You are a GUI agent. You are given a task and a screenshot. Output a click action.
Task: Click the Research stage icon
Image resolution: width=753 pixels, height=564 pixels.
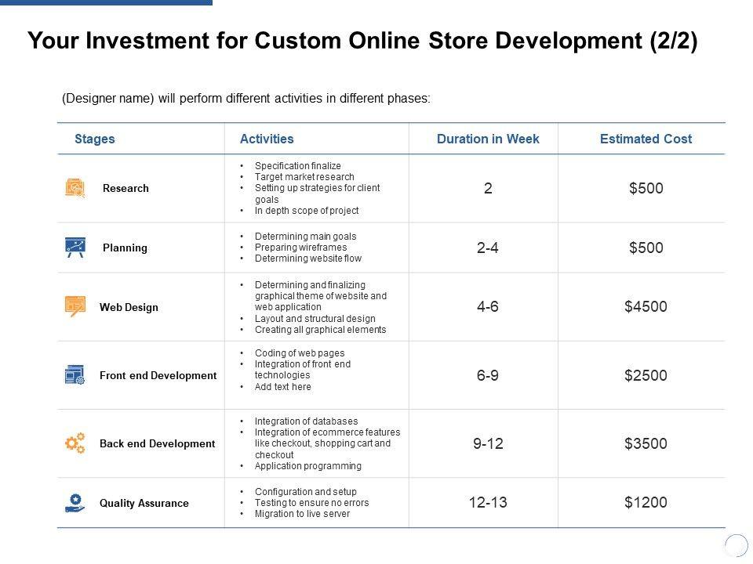(75, 188)
